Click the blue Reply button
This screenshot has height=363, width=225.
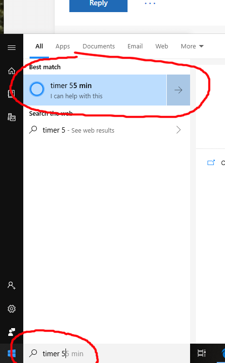click(98, 5)
